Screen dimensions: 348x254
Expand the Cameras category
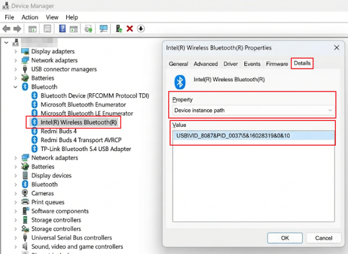[16, 194]
